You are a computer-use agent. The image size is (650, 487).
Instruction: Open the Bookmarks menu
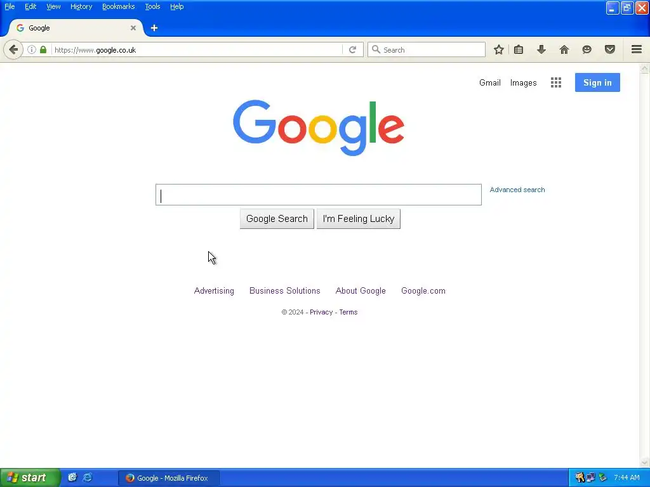click(119, 6)
